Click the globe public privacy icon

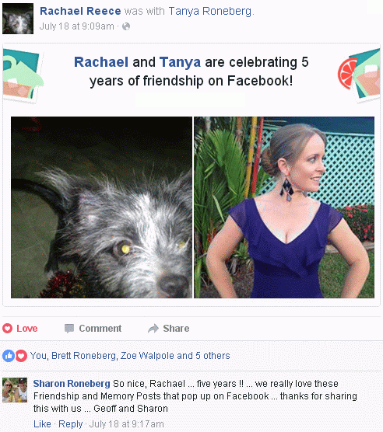(126, 26)
